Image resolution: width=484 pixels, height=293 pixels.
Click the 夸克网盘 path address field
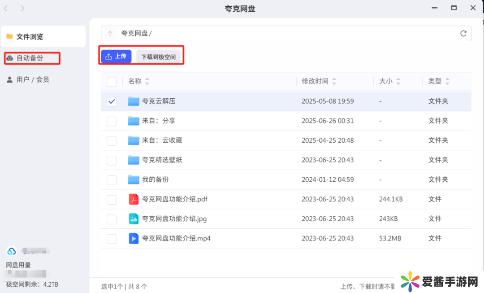287,34
